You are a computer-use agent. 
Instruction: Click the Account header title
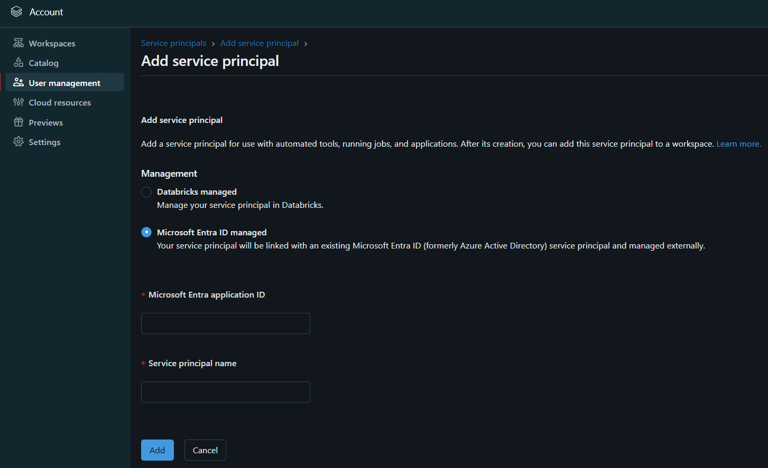(x=46, y=12)
